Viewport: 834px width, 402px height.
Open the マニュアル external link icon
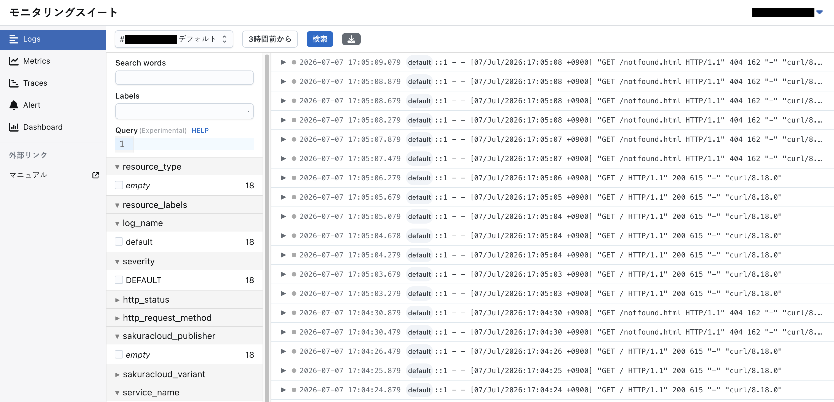(95, 175)
